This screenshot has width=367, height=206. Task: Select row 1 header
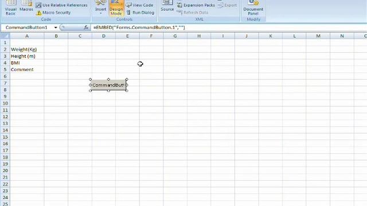5,43
